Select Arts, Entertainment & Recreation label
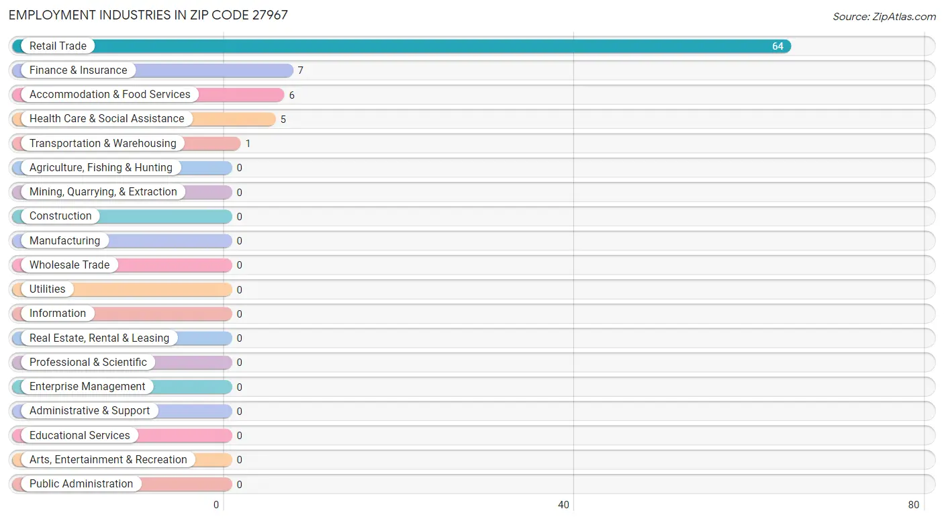This screenshot has height=521, width=944. coord(108,459)
